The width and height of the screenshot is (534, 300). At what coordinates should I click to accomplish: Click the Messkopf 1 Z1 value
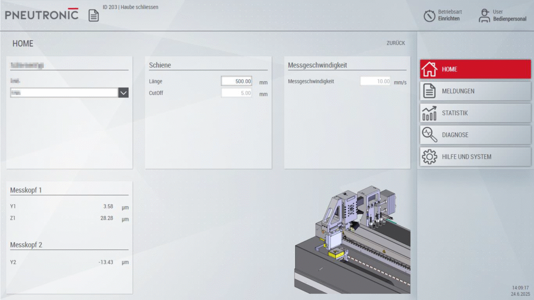107,218
